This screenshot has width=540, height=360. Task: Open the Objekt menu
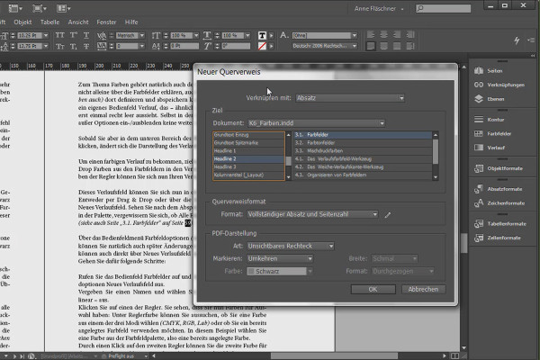coord(22,22)
